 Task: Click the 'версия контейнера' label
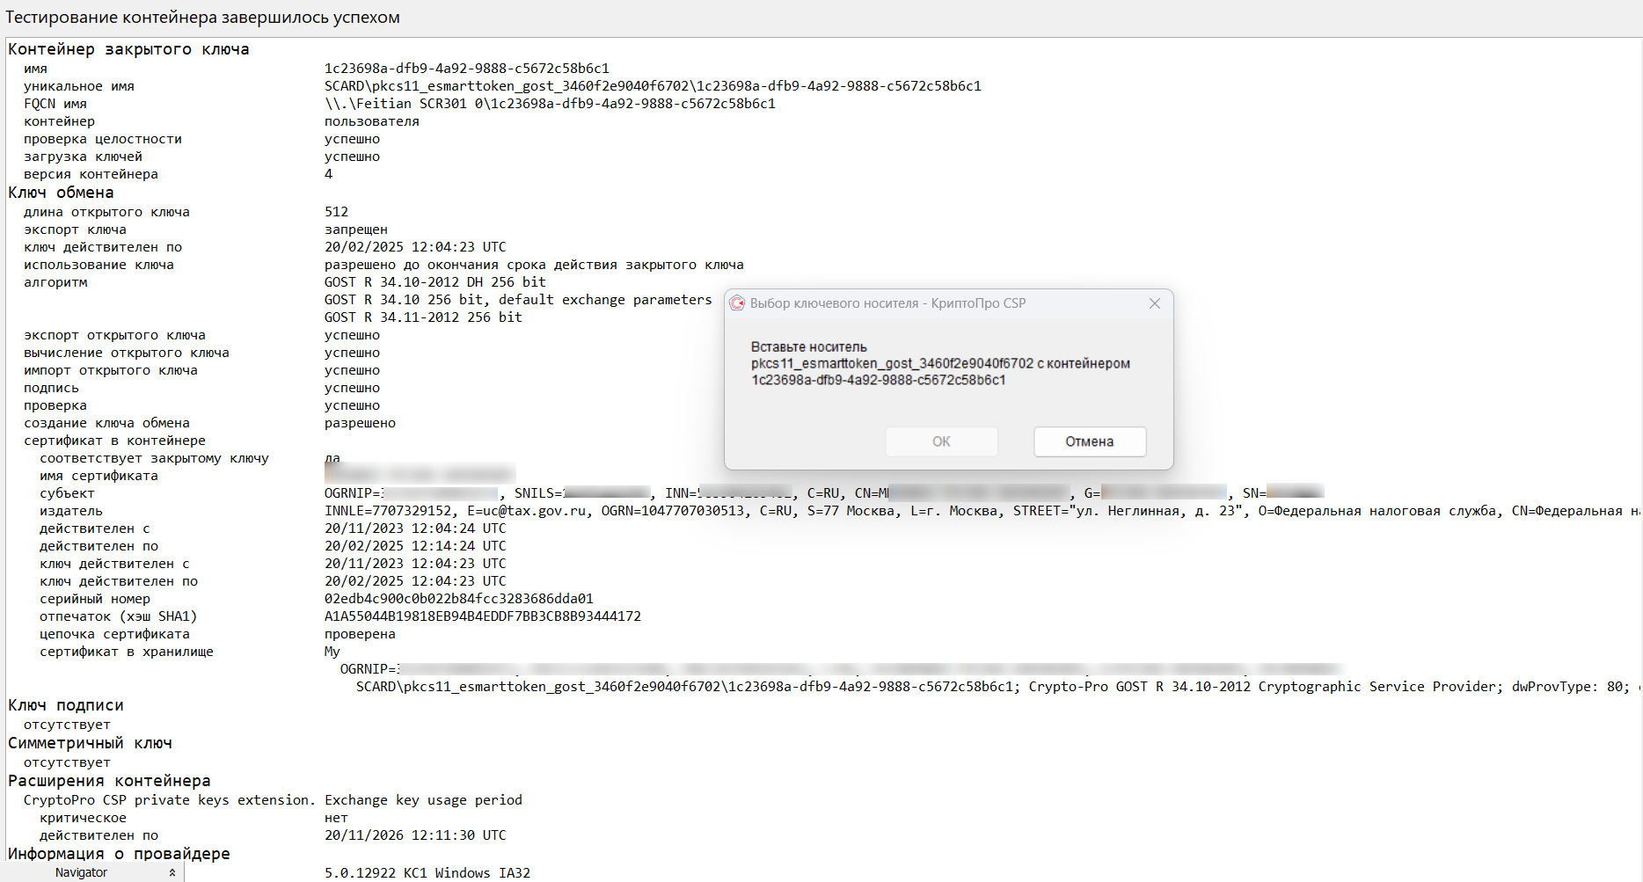coord(91,174)
